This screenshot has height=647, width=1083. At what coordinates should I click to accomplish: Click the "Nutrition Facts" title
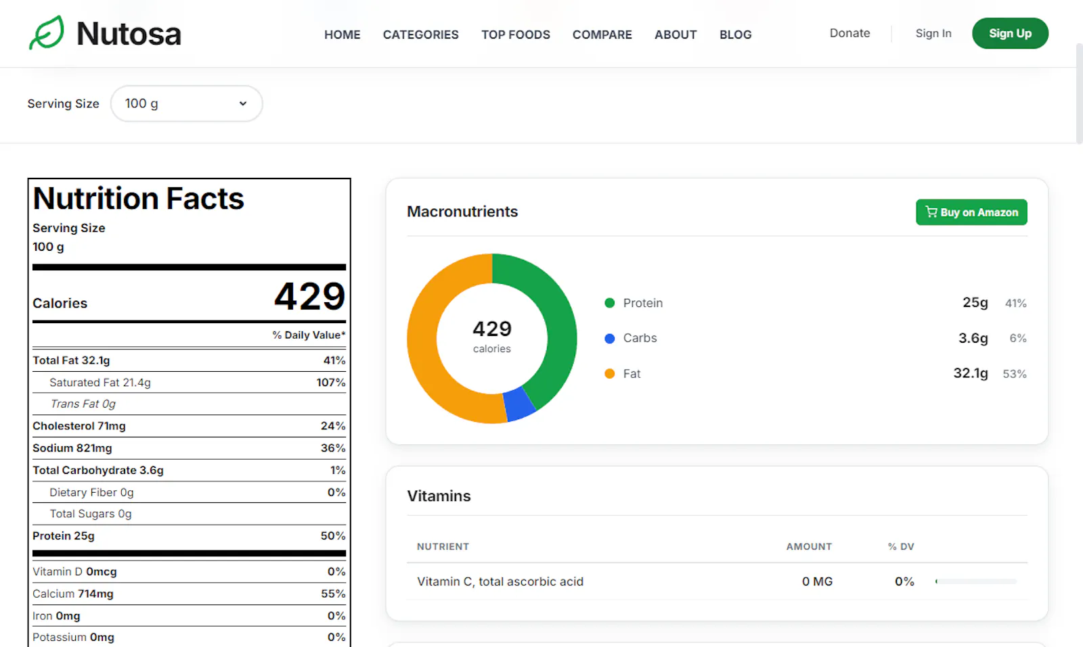click(x=138, y=199)
